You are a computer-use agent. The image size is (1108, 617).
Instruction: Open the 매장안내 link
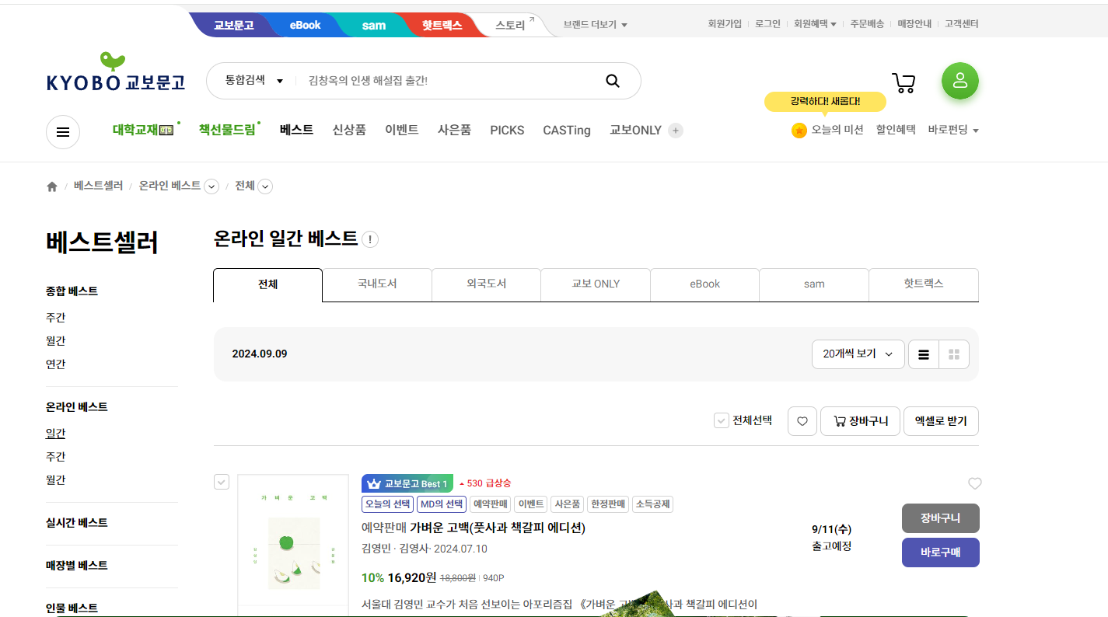pyautogui.click(x=914, y=24)
